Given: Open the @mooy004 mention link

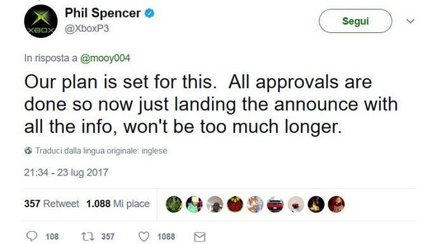Looking at the screenshot, I should coord(105,58).
